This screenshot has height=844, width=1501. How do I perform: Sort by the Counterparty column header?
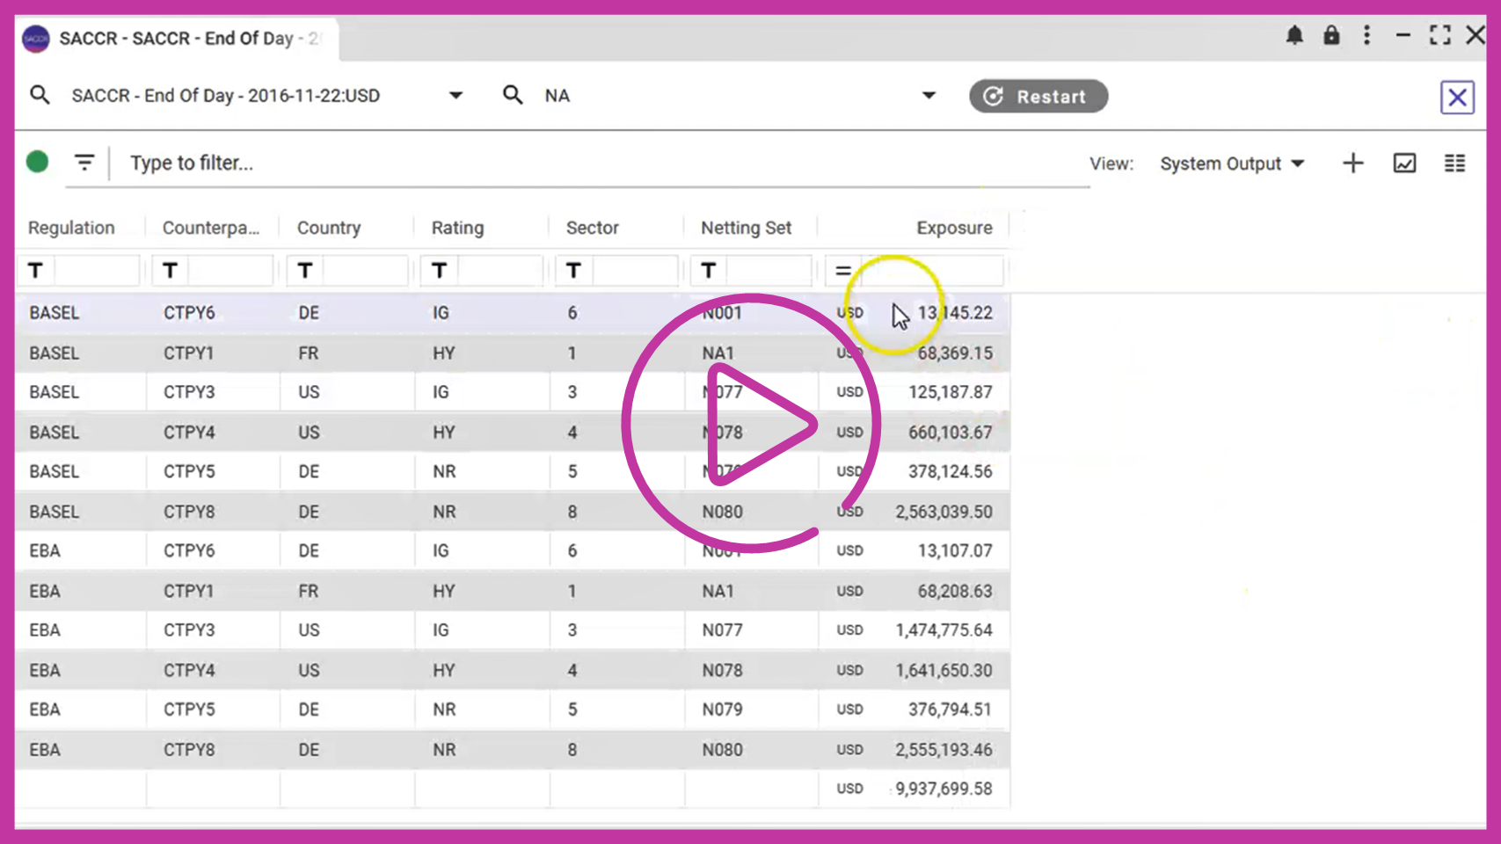pyautogui.click(x=211, y=228)
